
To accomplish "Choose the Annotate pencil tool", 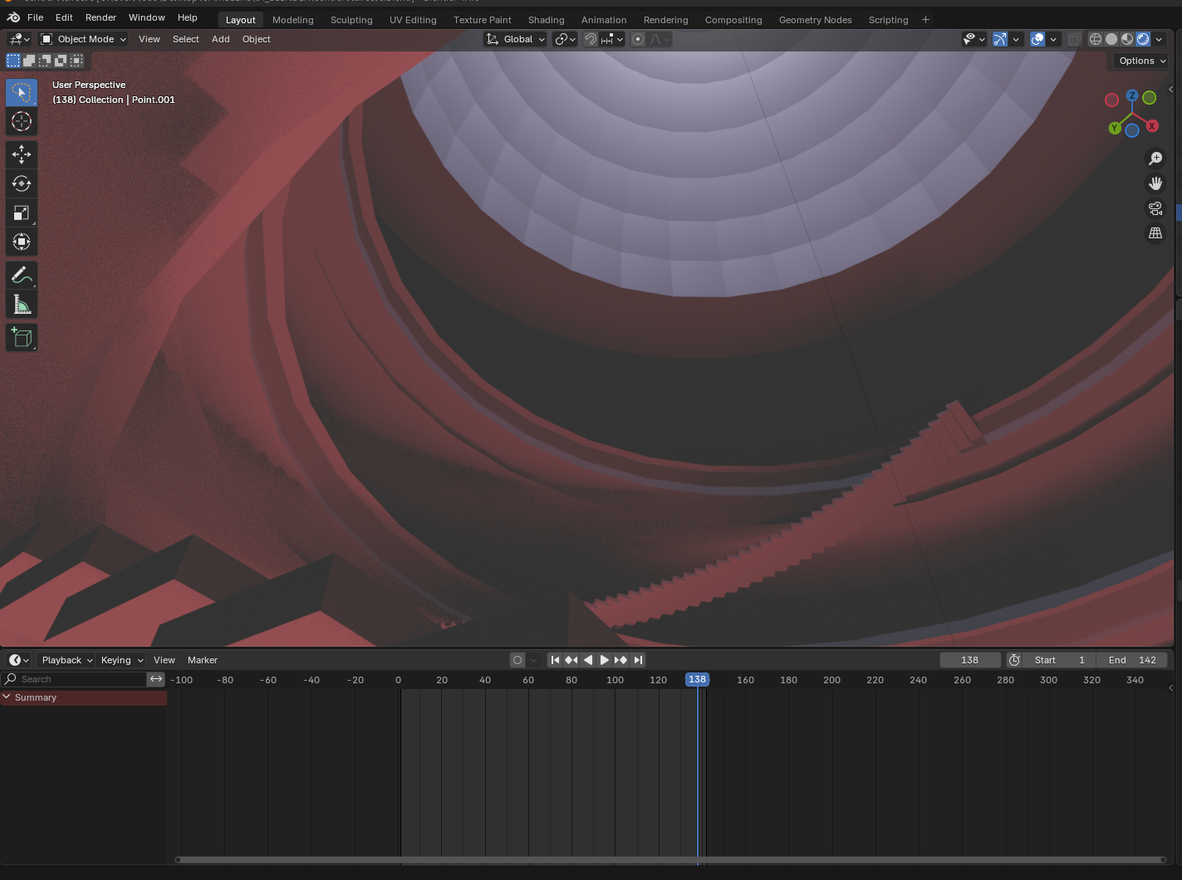I will [22, 275].
